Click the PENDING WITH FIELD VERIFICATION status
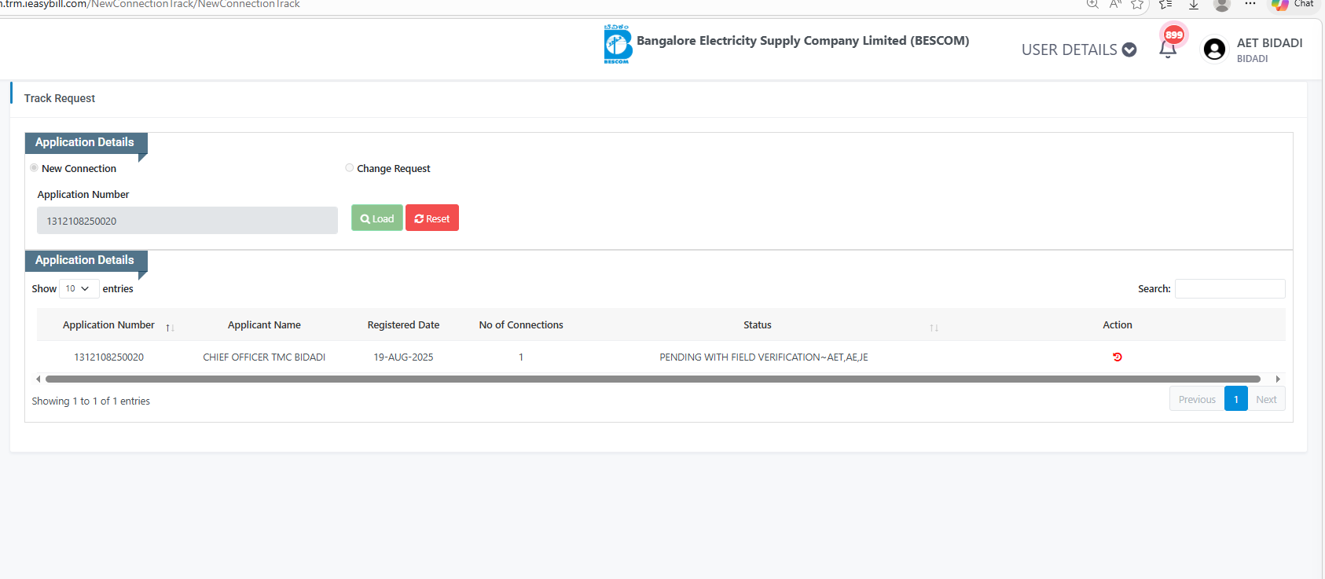Image resolution: width=1325 pixels, height=579 pixels. pyautogui.click(x=764, y=357)
